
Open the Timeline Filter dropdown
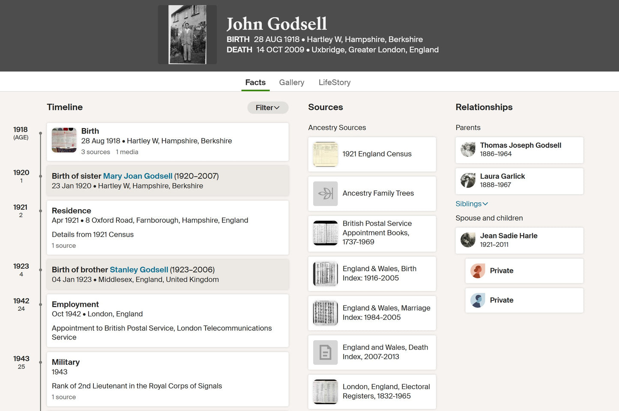[x=268, y=108]
